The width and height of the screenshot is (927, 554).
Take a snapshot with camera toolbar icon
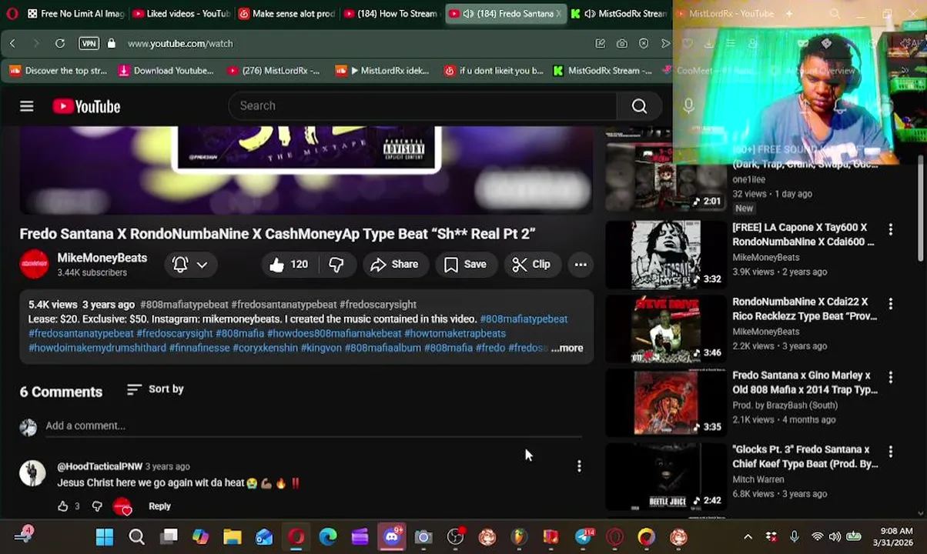(621, 44)
